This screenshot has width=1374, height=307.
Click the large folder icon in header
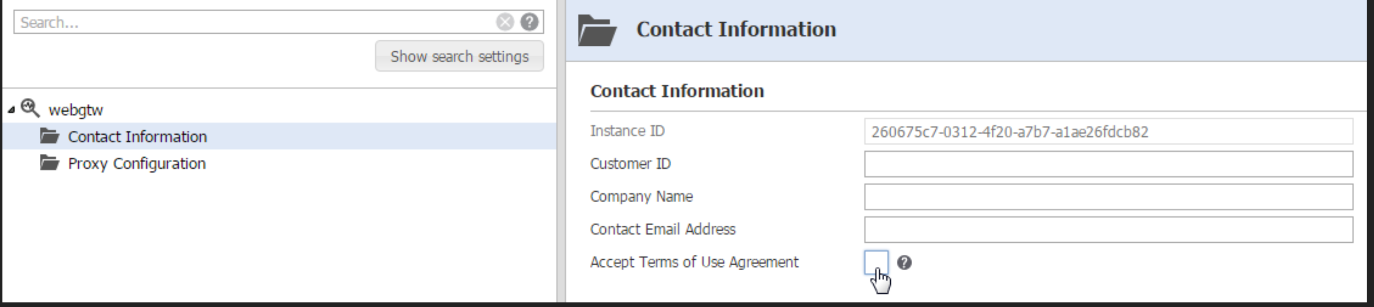597,30
